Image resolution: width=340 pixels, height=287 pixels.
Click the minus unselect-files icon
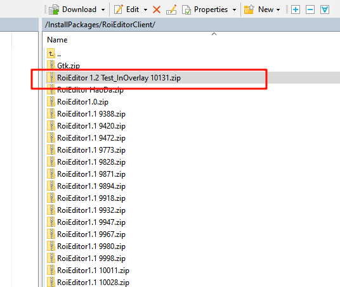click(310, 10)
